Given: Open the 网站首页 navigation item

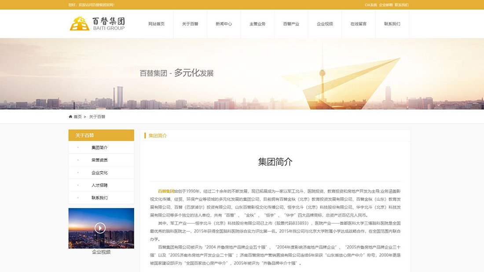Looking at the screenshot, I should [156, 24].
